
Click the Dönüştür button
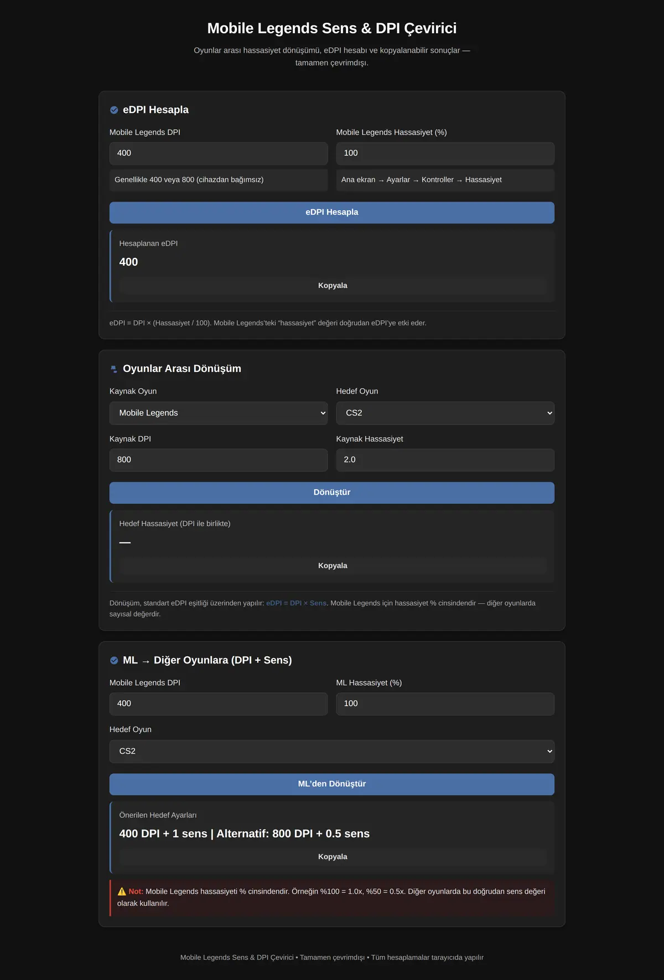(x=332, y=492)
